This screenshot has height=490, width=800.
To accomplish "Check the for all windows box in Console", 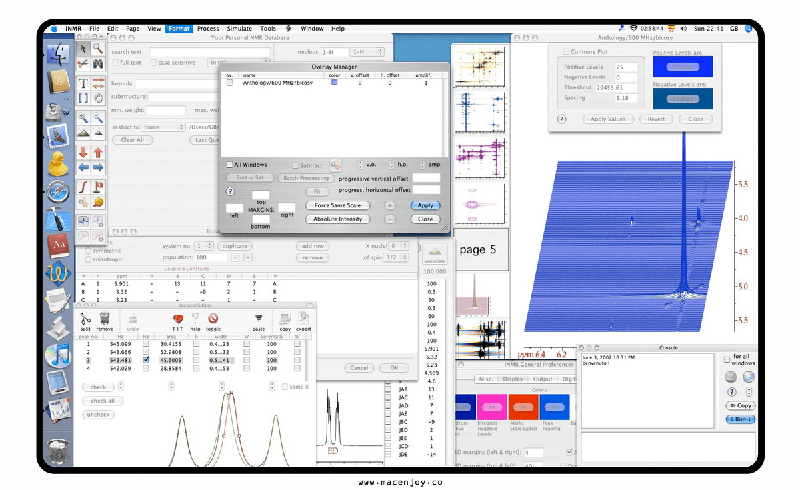I will (728, 359).
